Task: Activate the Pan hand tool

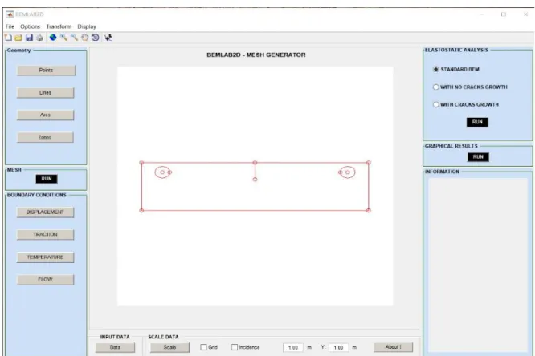Action: pos(84,38)
